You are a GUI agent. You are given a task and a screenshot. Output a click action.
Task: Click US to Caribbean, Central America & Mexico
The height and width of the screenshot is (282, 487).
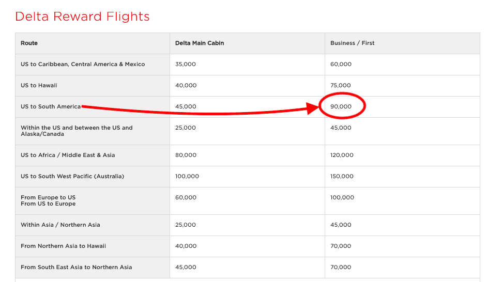[x=83, y=64]
